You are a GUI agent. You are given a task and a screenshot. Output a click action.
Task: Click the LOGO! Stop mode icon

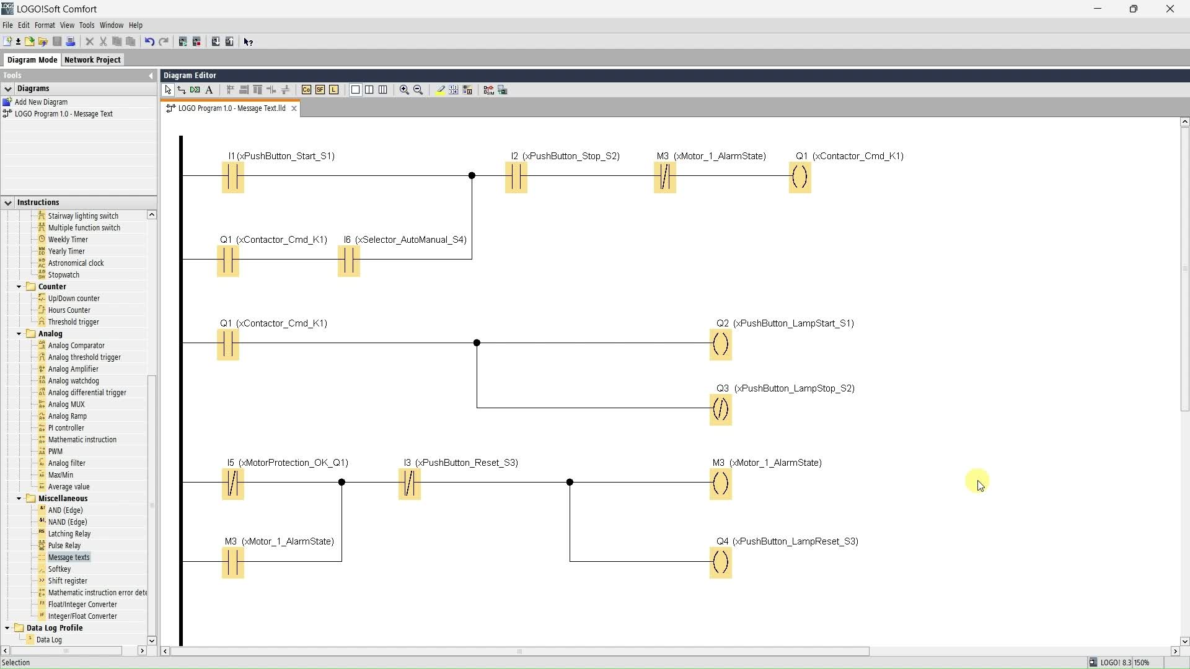coord(196,42)
